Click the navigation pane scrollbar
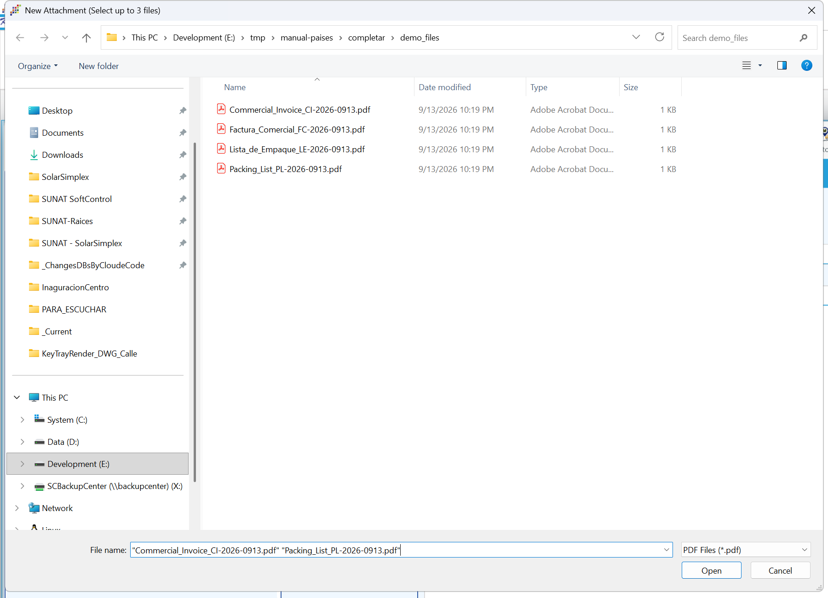 click(x=195, y=313)
